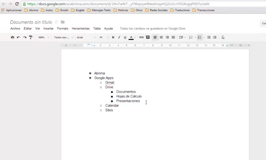Viewport: 266px width, 160px height.
Task: Insert a comment using the comment icon
Action: click(x=148, y=37)
